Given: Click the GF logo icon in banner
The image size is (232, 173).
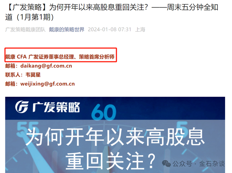Looking at the screenshot, I should coord(22,107).
